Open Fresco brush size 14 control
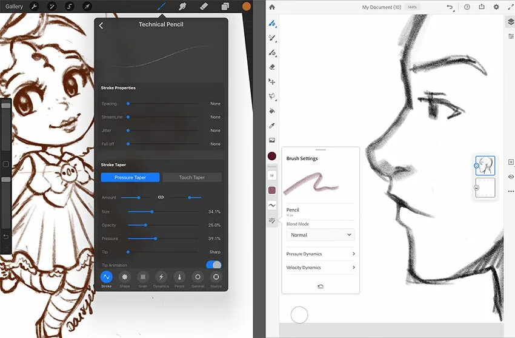 coord(272,175)
